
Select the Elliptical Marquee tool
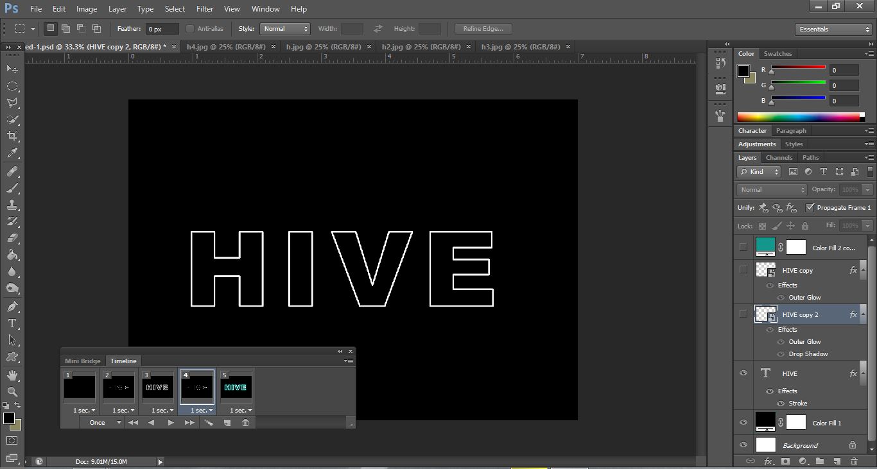tap(12, 86)
